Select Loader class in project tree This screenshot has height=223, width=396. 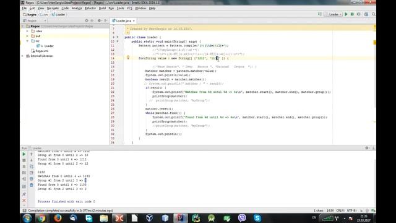click(x=45, y=46)
